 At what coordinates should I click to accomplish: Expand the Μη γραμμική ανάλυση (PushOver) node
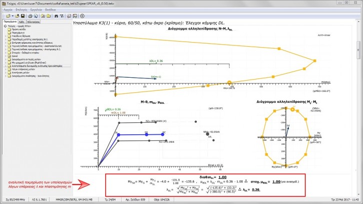pos(6,63)
